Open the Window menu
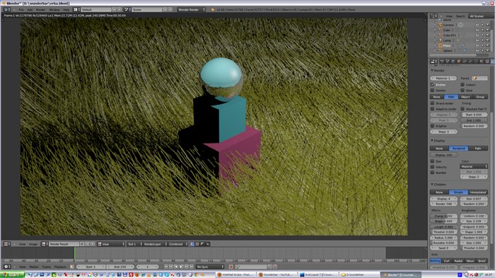The image size is (495, 278). [54, 9]
